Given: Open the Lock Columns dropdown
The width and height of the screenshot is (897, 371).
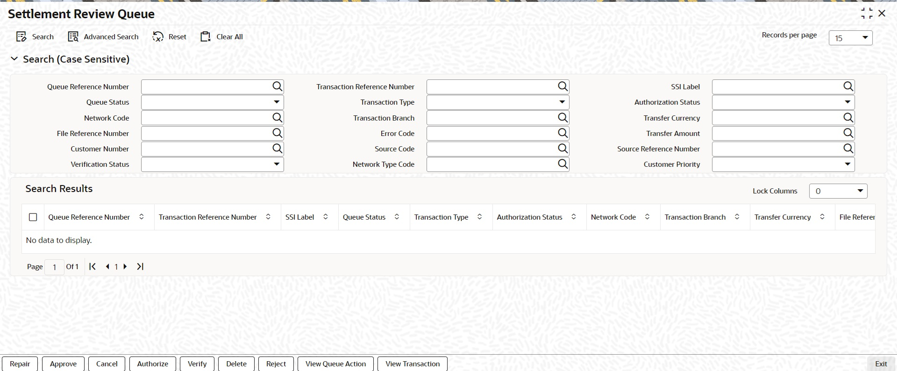Looking at the screenshot, I should click(838, 191).
